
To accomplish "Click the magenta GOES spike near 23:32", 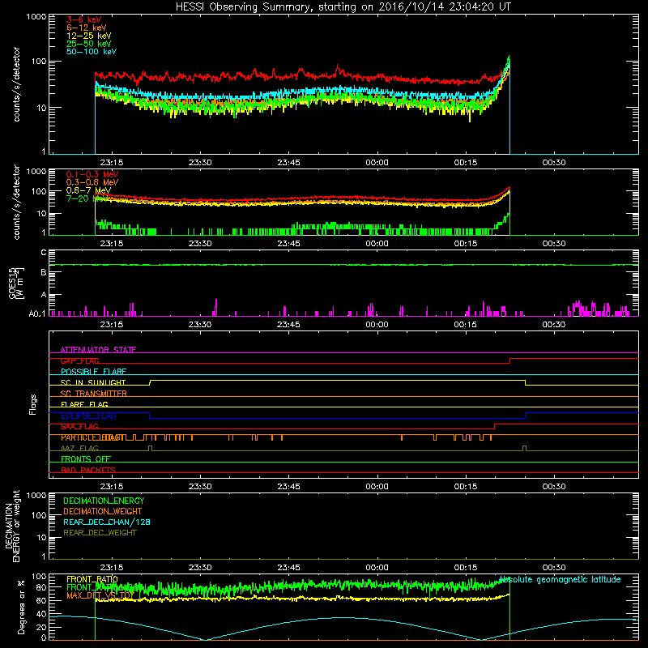I will click(x=215, y=308).
